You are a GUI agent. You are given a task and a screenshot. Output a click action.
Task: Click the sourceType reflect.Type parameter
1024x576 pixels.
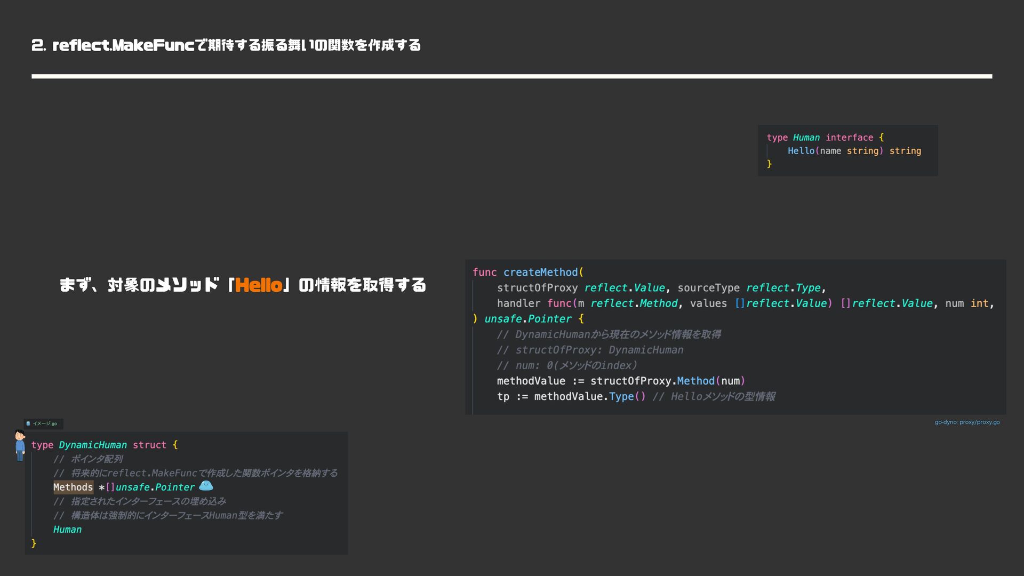[751, 287]
